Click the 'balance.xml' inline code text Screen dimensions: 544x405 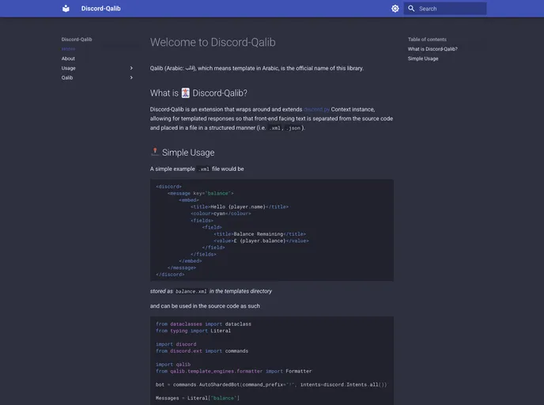point(191,292)
